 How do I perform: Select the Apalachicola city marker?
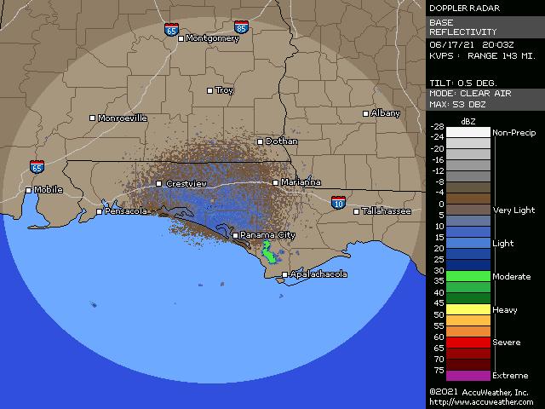285,274
